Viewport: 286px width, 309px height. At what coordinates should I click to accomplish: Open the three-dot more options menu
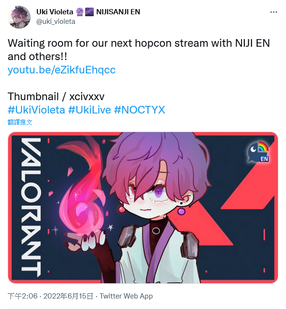(x=274, y=12)
